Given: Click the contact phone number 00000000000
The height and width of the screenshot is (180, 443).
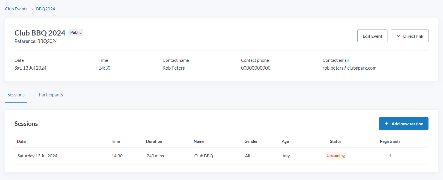Looking at the screenshot, I should tap(256, 68).
